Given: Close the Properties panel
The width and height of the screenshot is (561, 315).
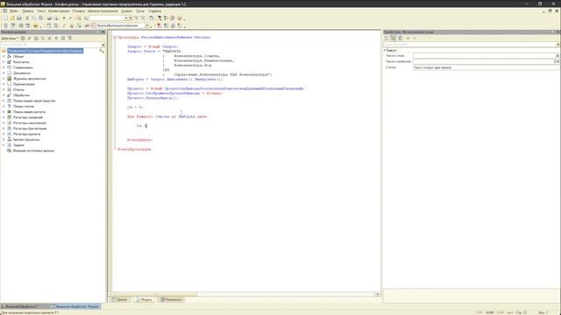Looking at the screenshot, I should click(x=557, y=31).
